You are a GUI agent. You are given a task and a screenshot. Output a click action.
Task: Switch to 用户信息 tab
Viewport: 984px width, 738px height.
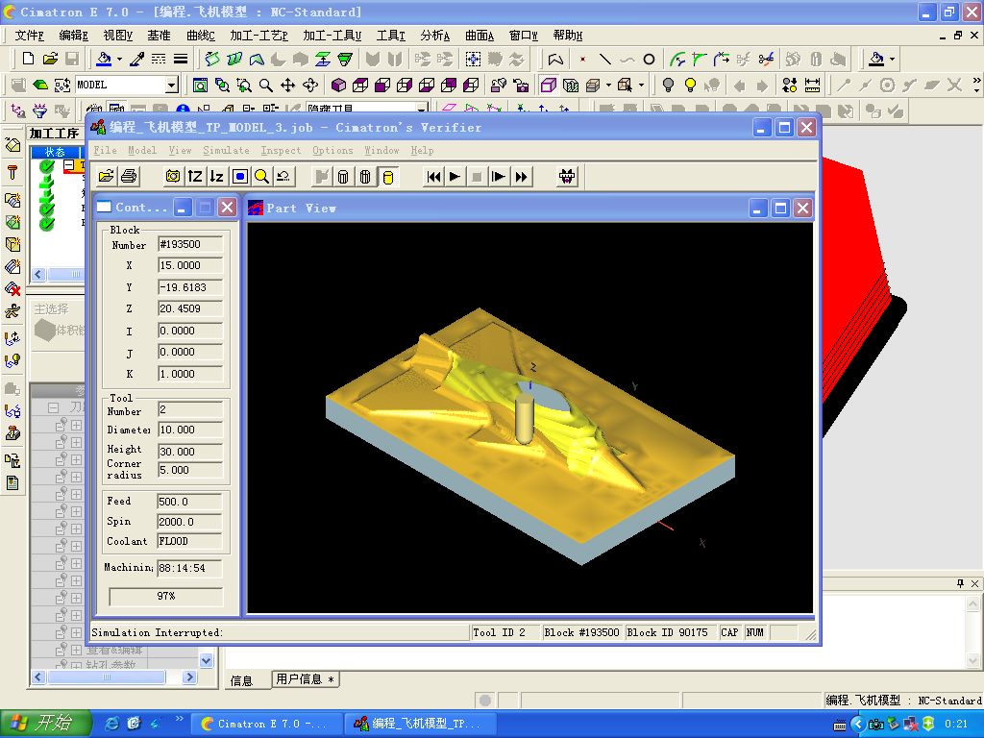pos(305,679)
